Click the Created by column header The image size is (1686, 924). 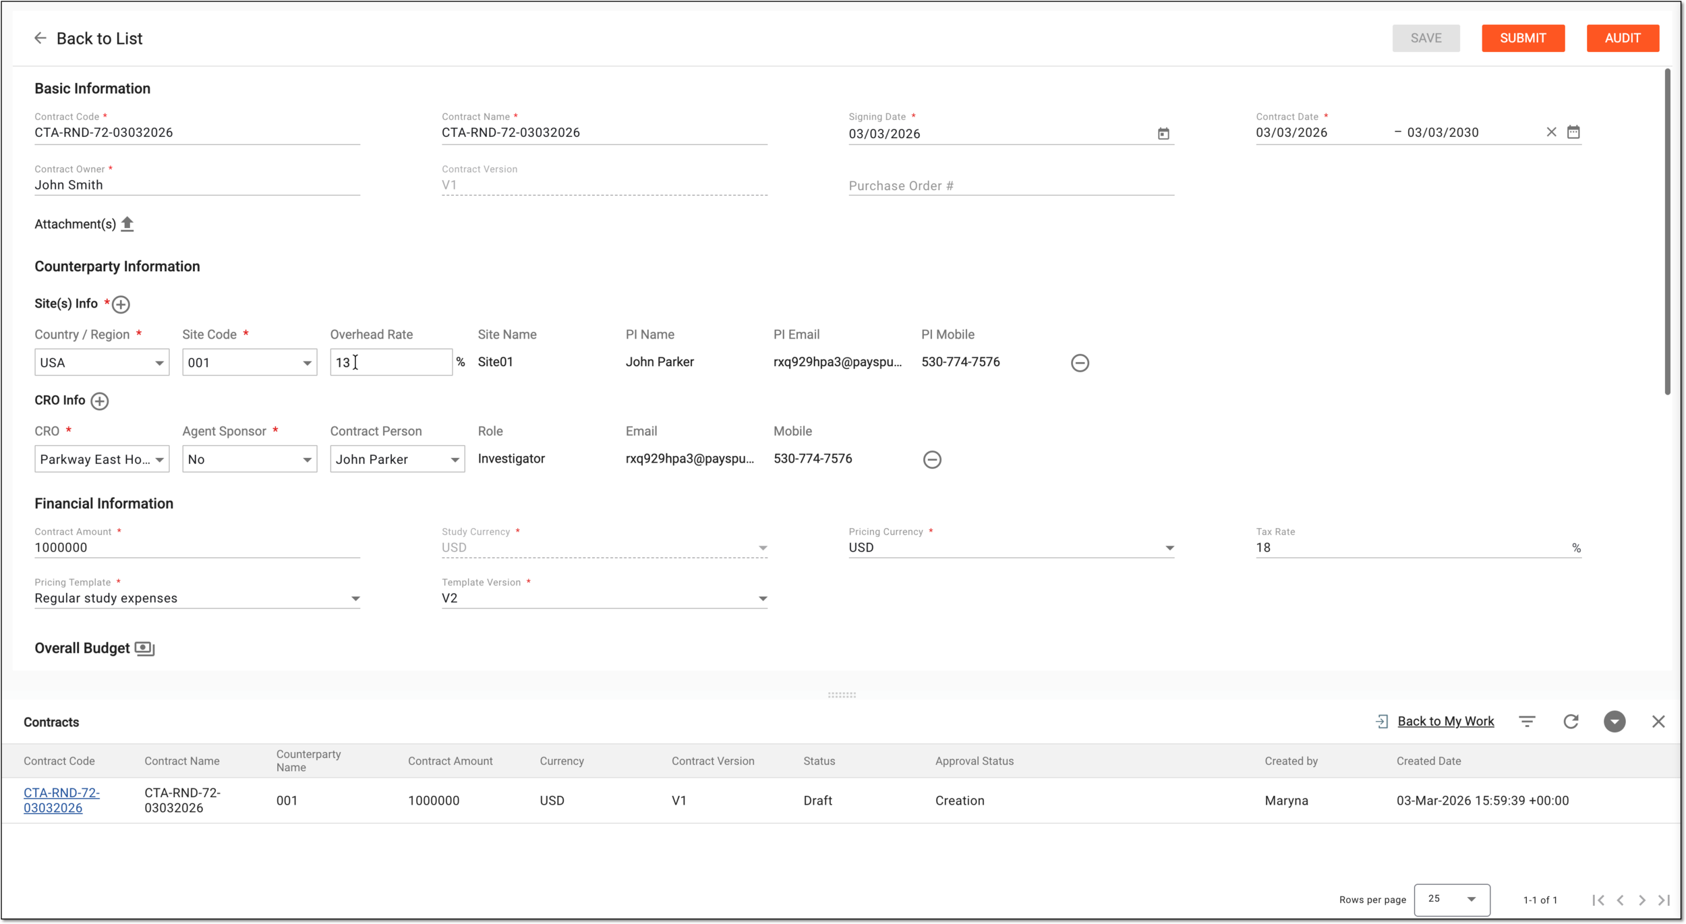(1291, 761)
